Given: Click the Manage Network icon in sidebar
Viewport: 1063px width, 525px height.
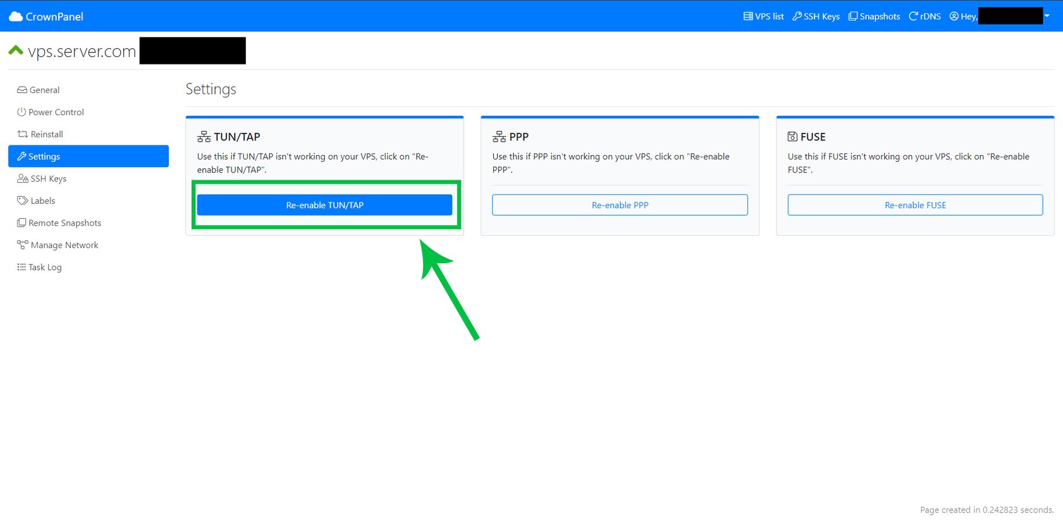Looking at the screenshot, I should [x=23, y=245].
